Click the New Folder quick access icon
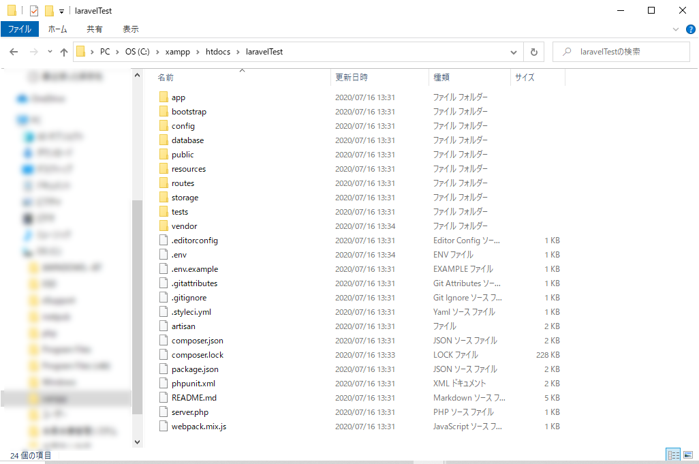The width and height of the screenshot is (699, 464). [49, 10]
